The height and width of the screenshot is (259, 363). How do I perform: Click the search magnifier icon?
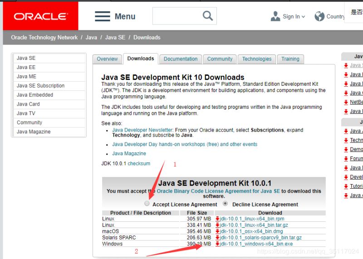pos(208,16)
